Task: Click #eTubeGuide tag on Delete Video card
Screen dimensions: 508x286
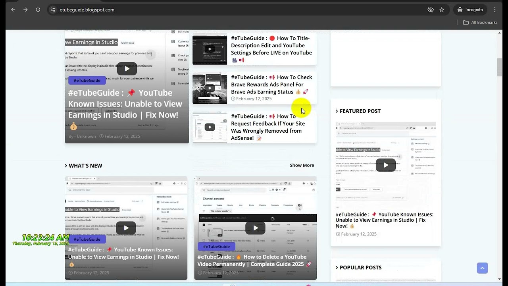Action: pos(216,246)
